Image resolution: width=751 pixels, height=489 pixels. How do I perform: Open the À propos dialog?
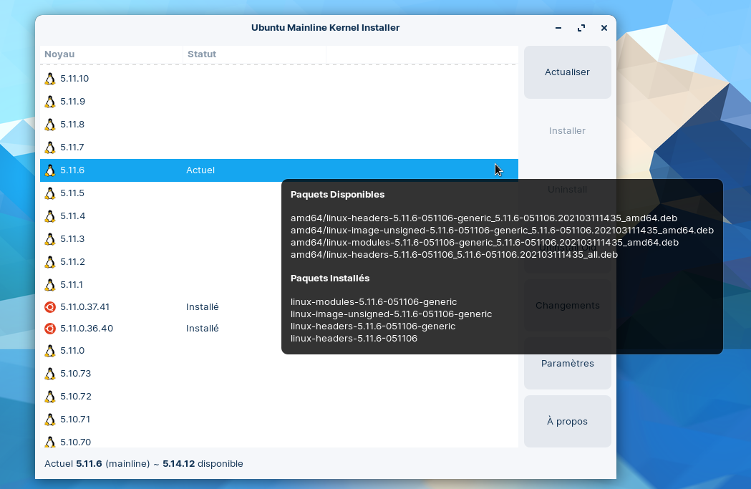coord(567,422)
